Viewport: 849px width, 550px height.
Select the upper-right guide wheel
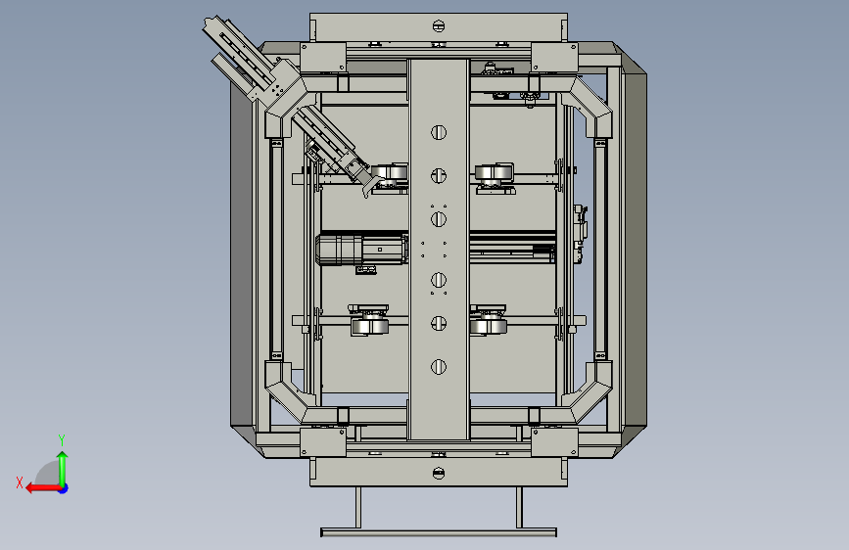[494, 172]
